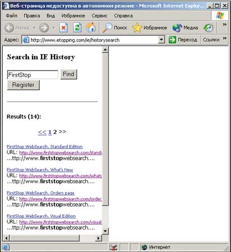Open the firststopwebsearch.com/visual URL link
This screenshot has height=252, width=231.
[61, 222]
